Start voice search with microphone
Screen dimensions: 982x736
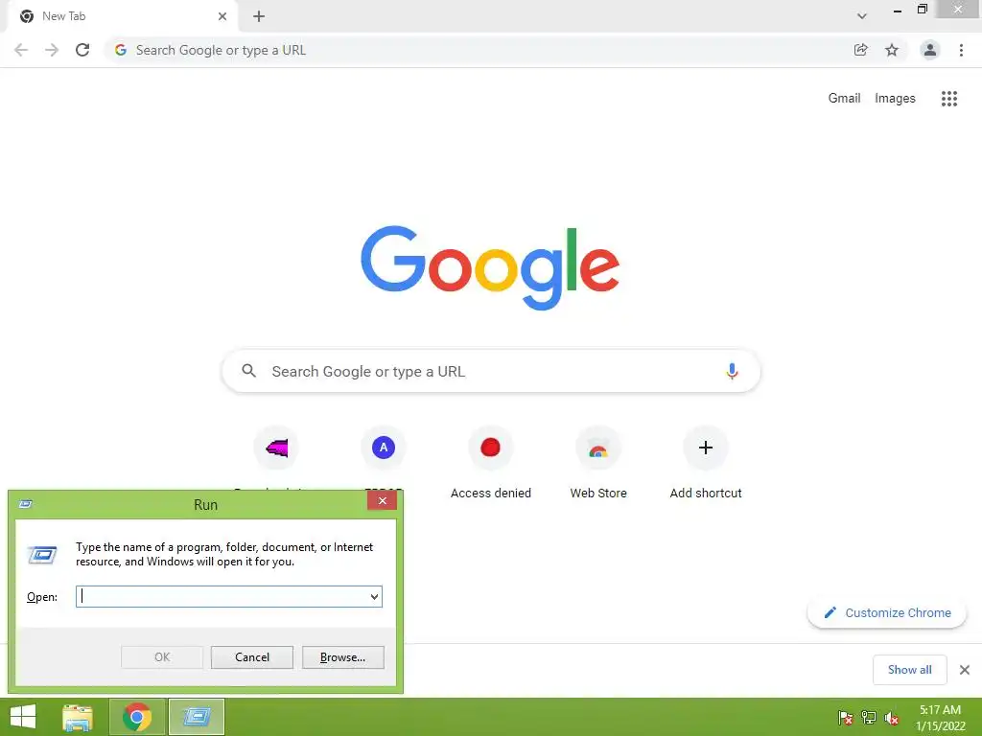point(732,371)
